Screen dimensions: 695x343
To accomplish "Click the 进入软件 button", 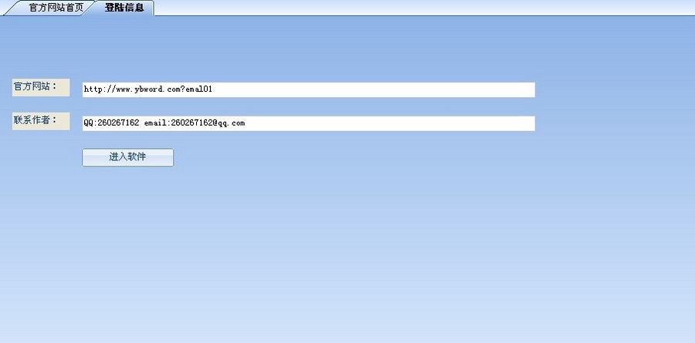I will 127,157.
